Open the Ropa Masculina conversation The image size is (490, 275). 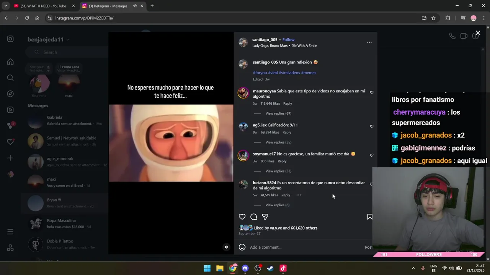tap(64, 224)
